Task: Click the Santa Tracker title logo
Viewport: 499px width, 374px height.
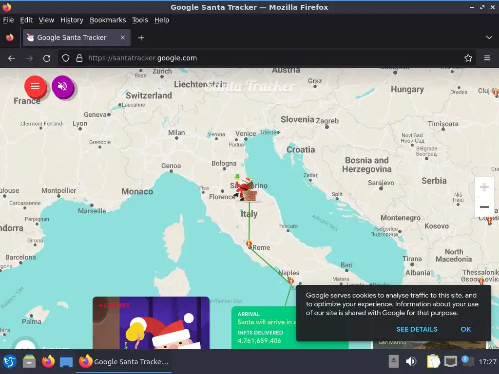Action: pyautogui.click(x=250, y=86)
